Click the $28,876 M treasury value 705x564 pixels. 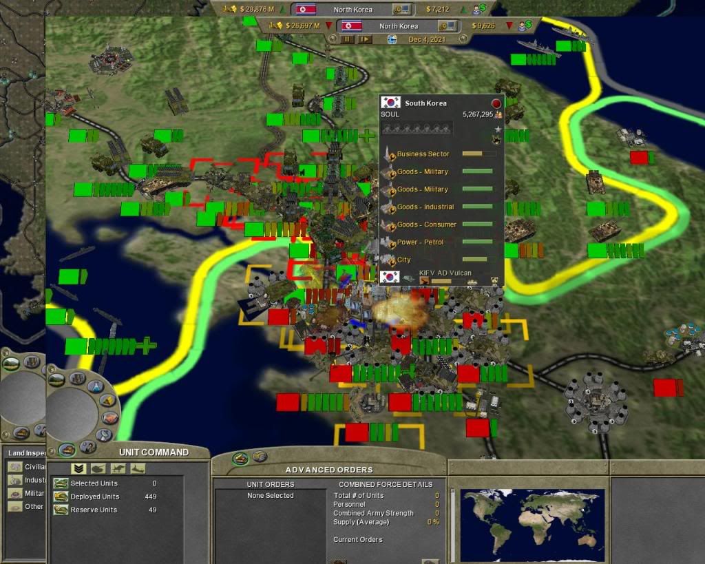[257, 10]
